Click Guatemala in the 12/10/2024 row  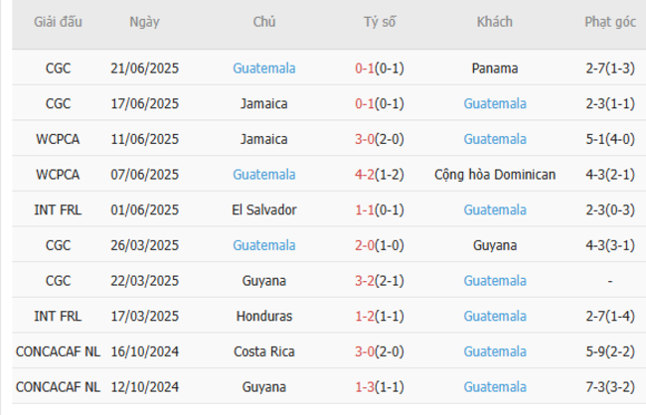[495, 386]
